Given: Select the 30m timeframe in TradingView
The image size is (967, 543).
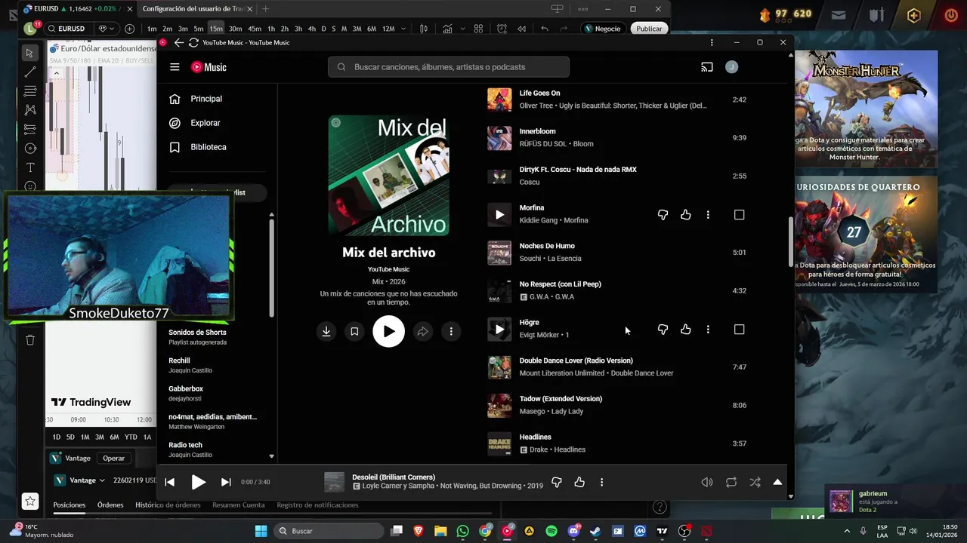Looking at the screenshot, I should pos(235,29).
